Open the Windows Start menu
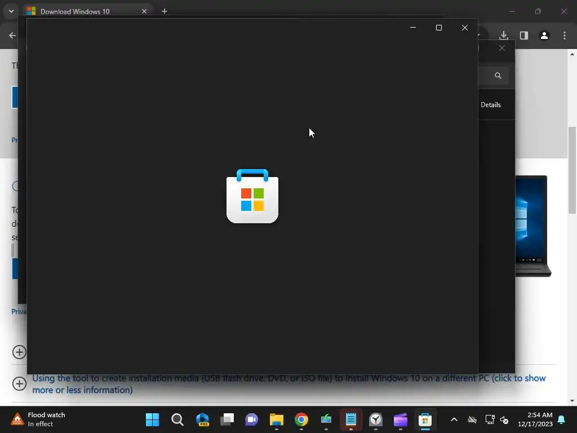 tap(152, 419)
